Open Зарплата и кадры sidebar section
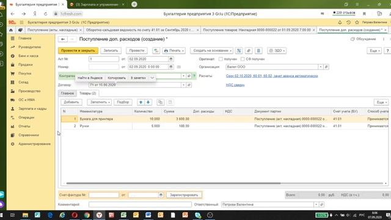Screen dimensions: 391x220 point(32,109)
